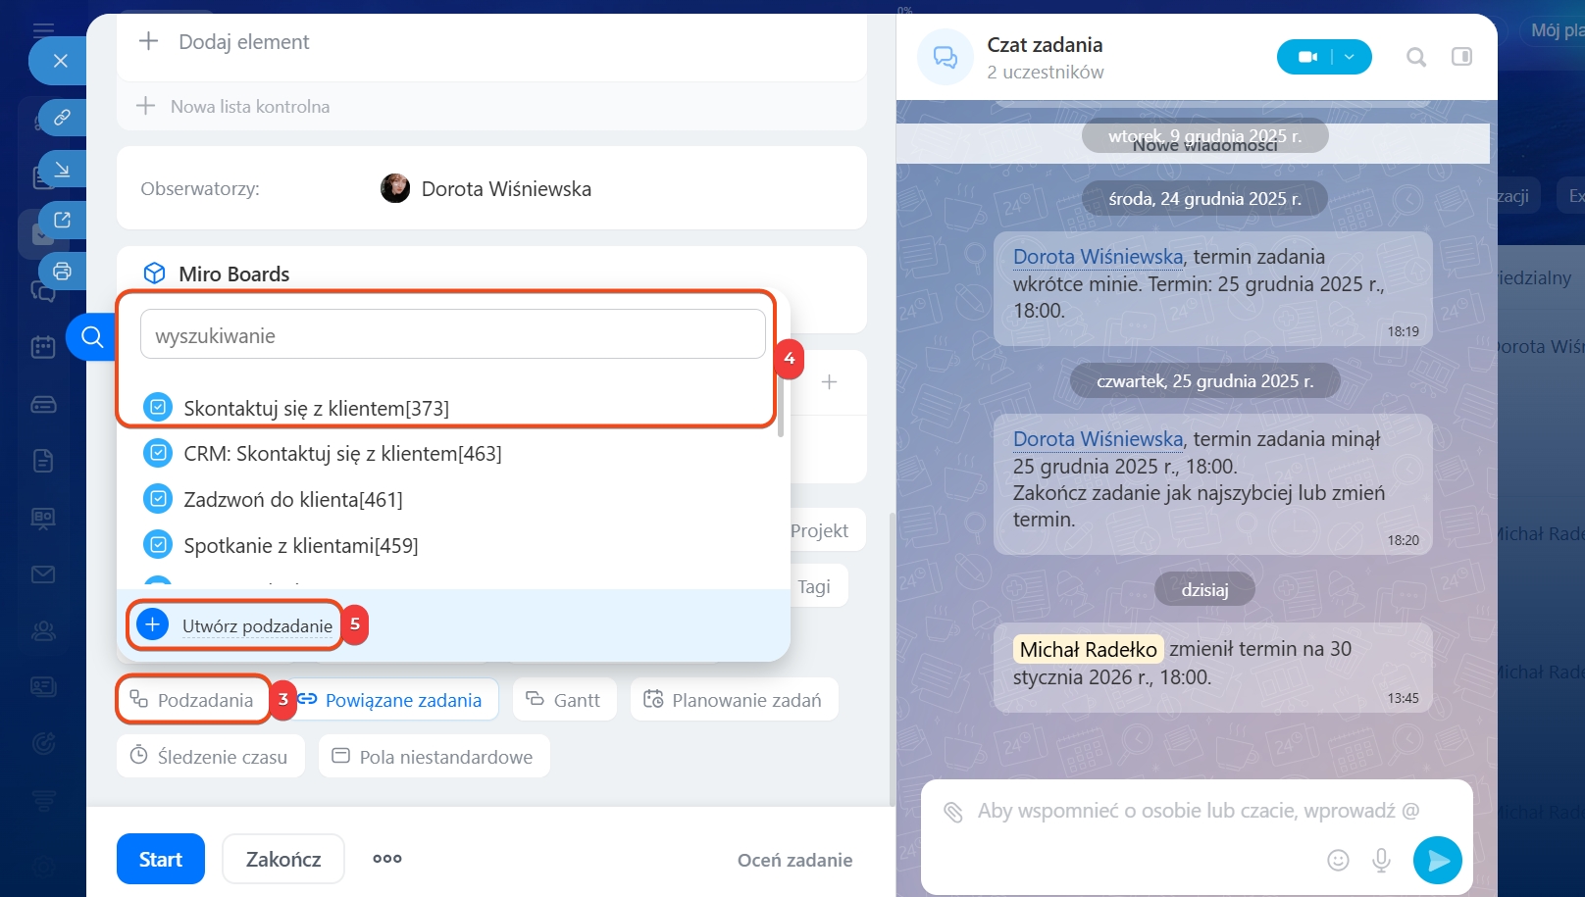Click the plus icon beside Dodaj element
Image resolution: width=1585 pixels, height=897 pixels.
pyautogui.click(x=148, y=41)
